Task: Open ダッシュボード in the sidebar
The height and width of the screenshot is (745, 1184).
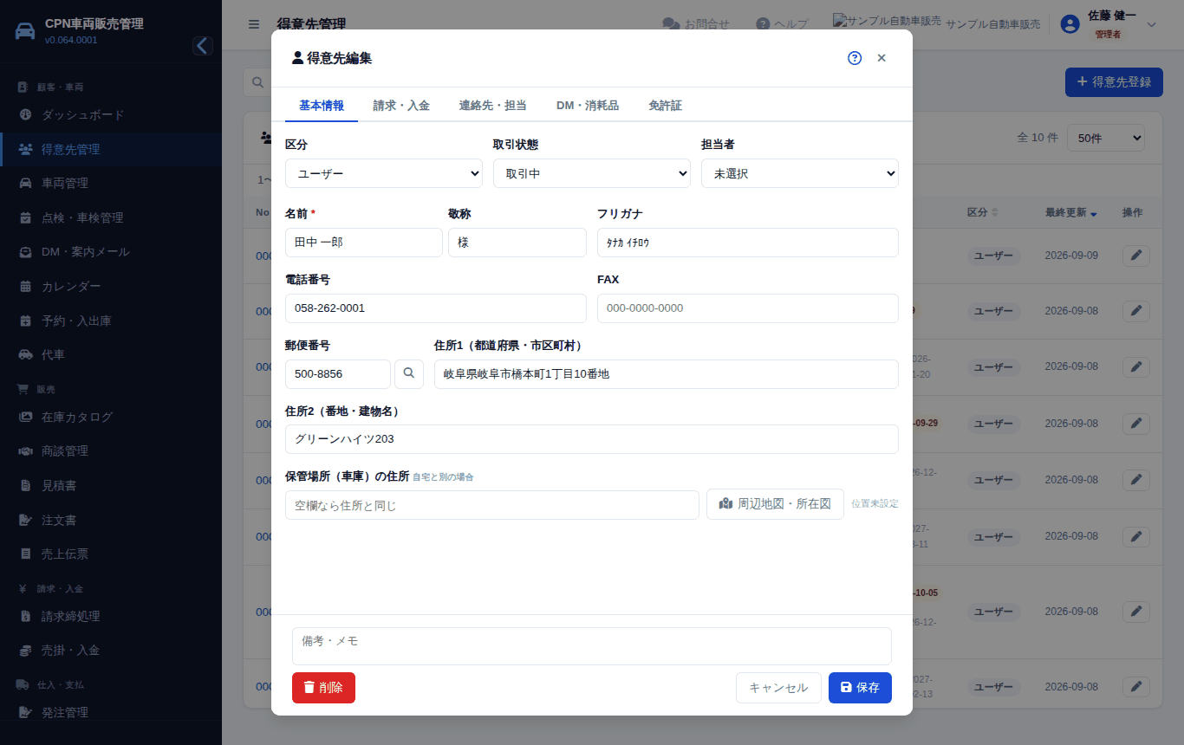Action: (111, 115)
